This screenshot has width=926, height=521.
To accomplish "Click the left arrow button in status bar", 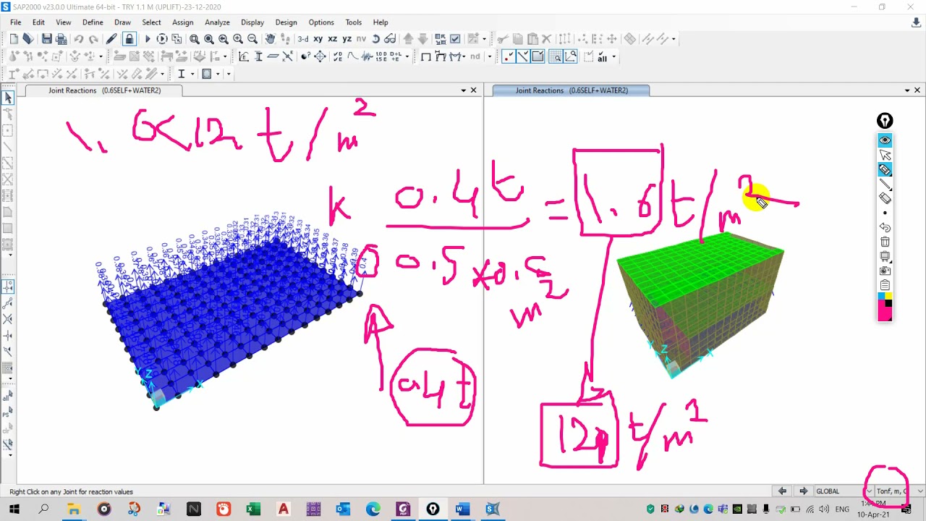I will click(782, 491).
